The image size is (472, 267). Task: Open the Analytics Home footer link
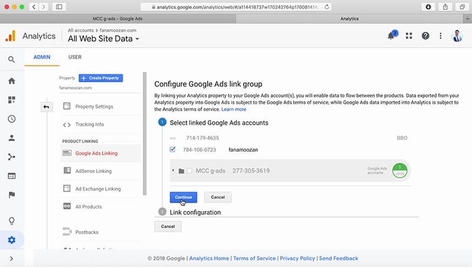(209, 258)
